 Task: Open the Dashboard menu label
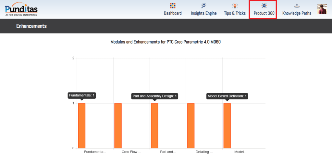173,13
